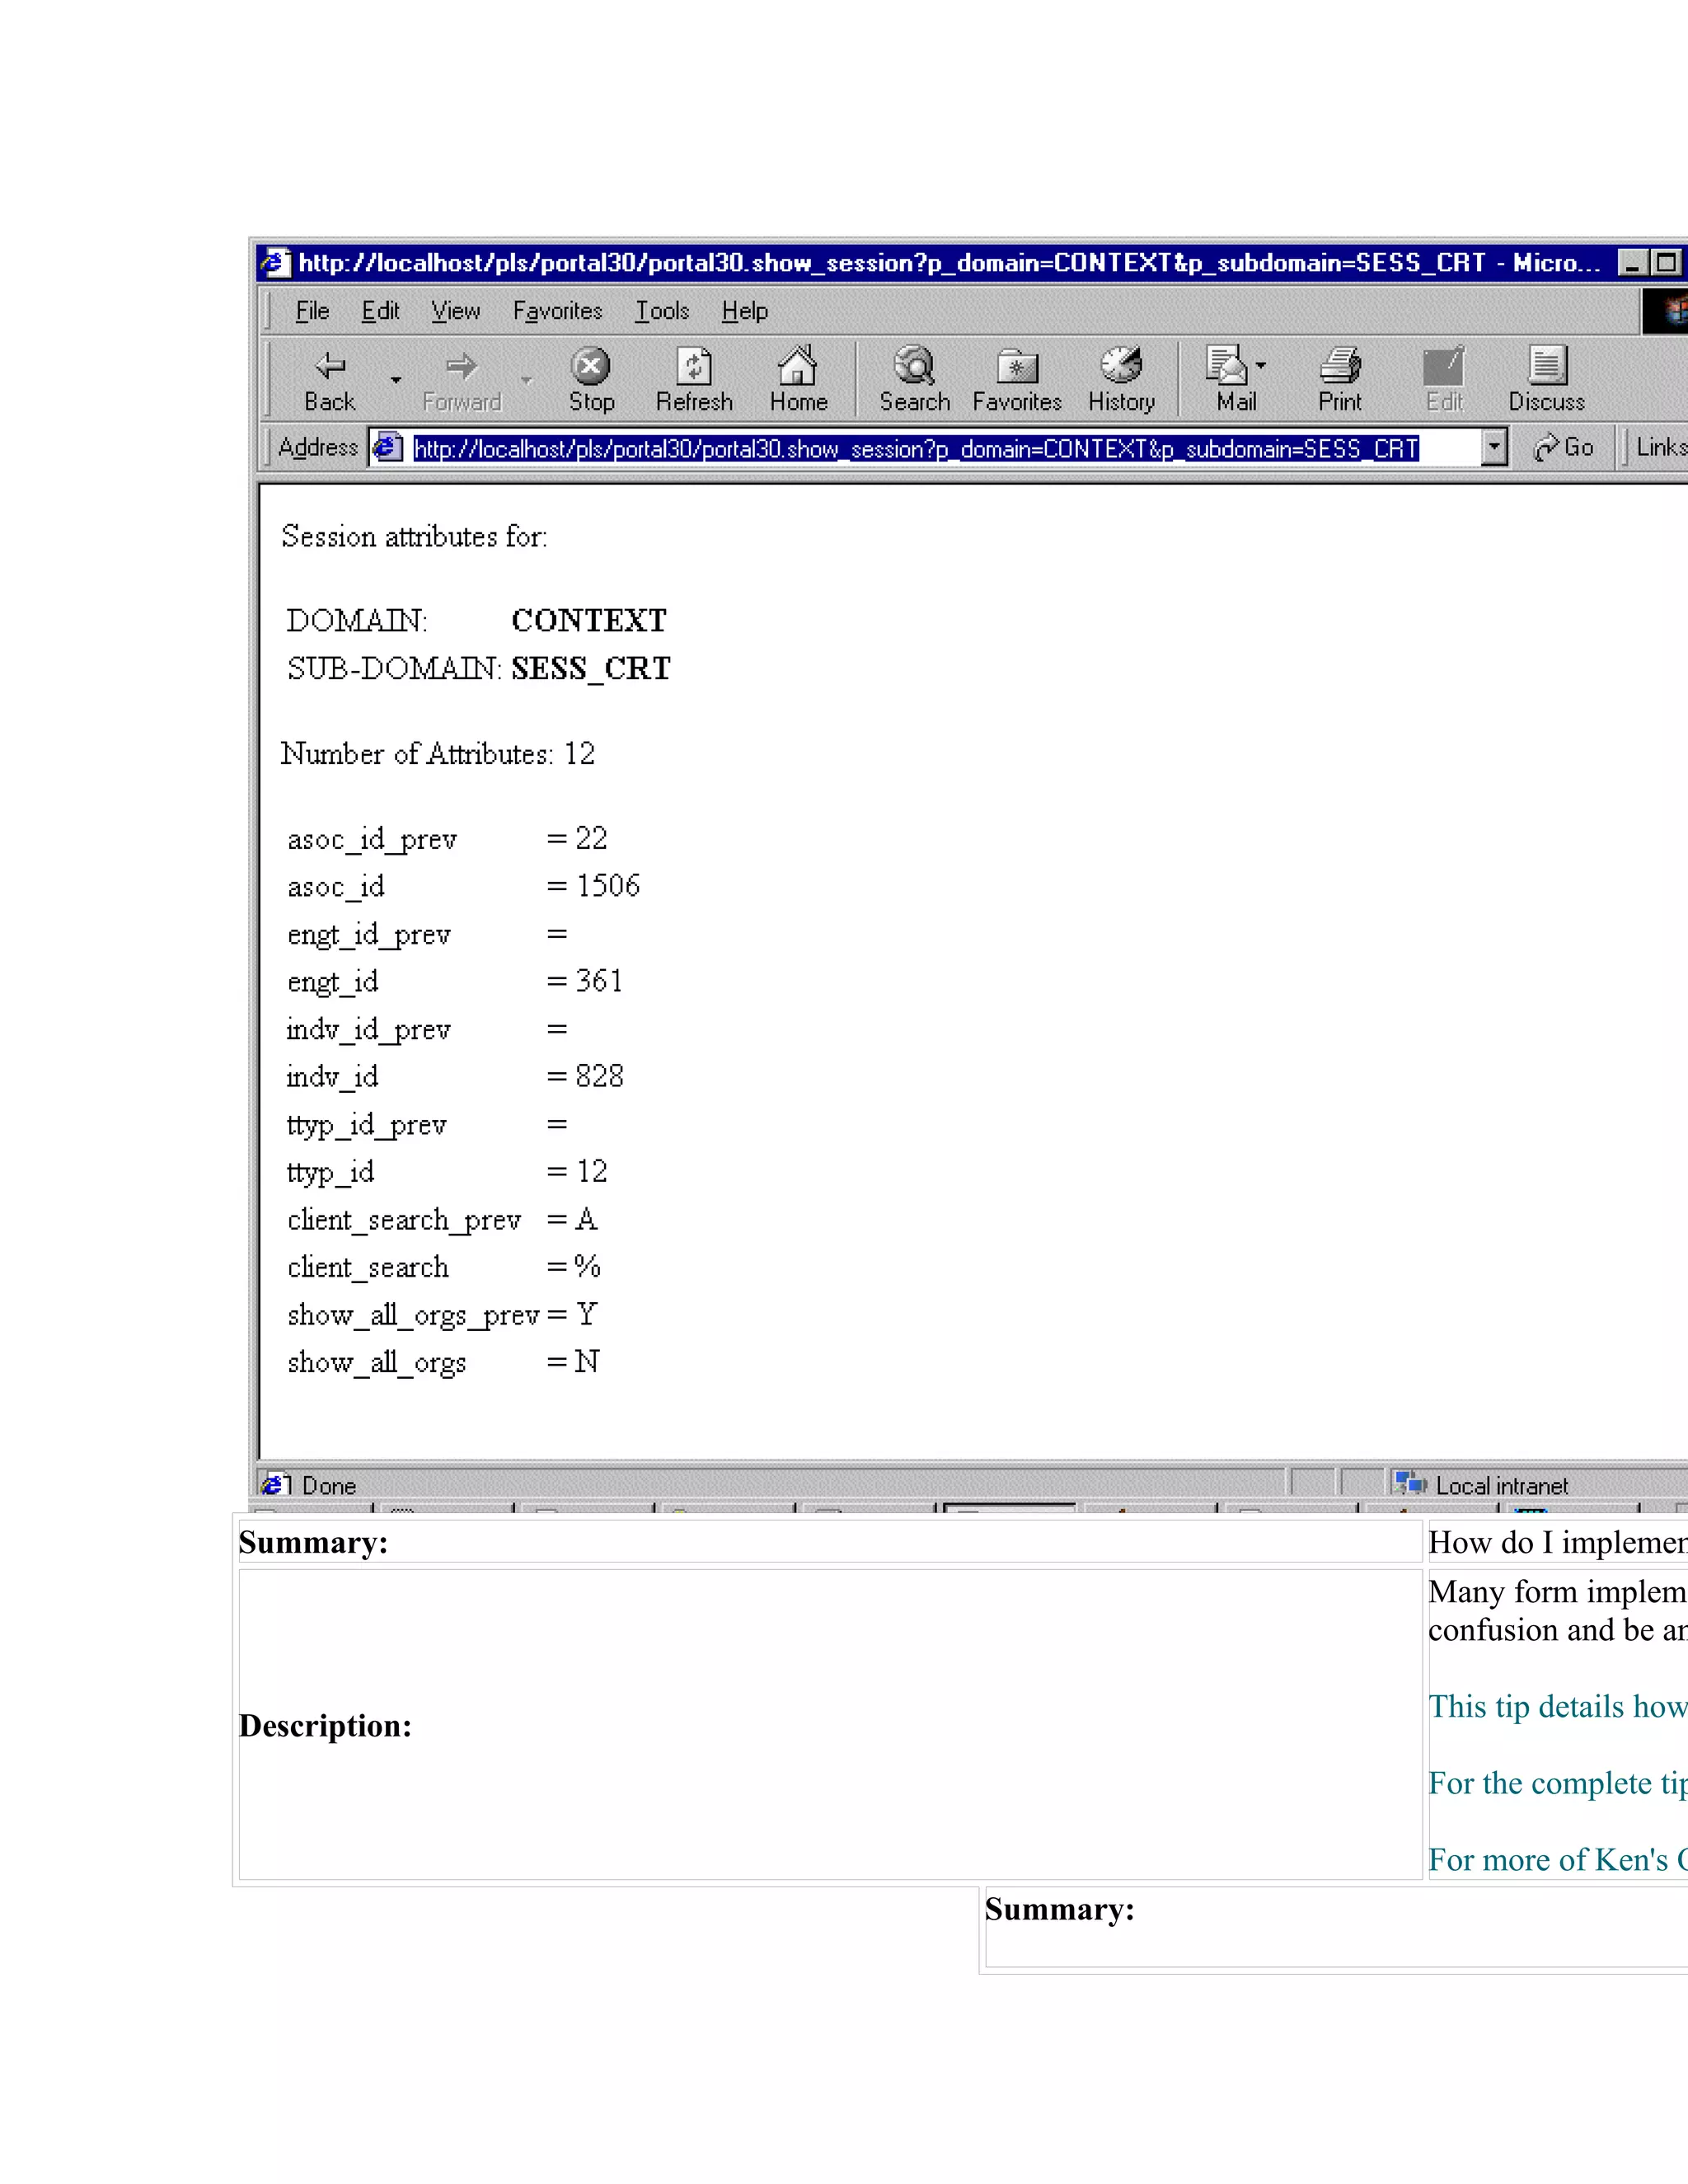
Task: Click the client_search_prev attribute name
Action: tap(404, 1220)
